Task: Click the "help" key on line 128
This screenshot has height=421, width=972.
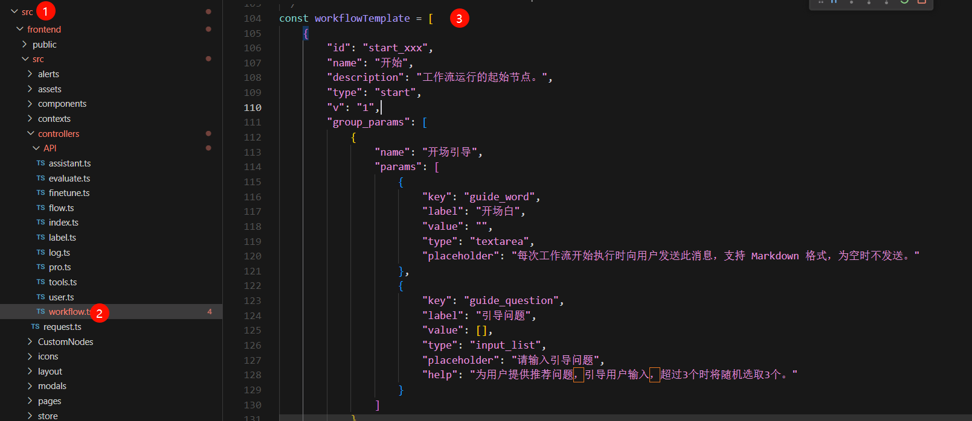Action: [440, 375]
